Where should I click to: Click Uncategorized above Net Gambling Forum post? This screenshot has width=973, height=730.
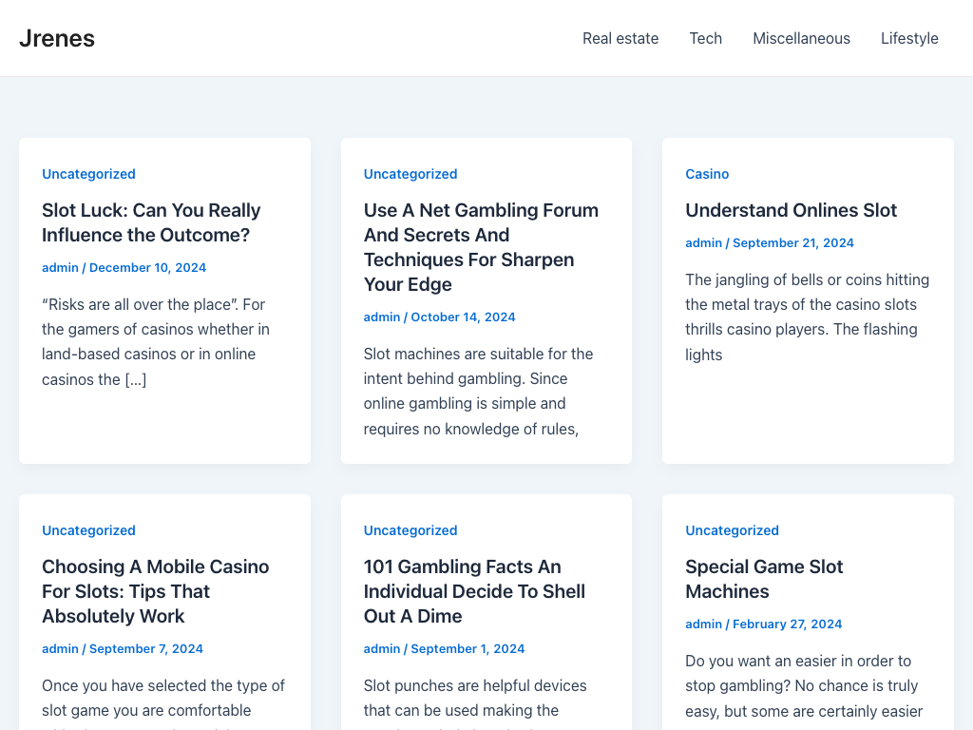(x=410, y=174)
